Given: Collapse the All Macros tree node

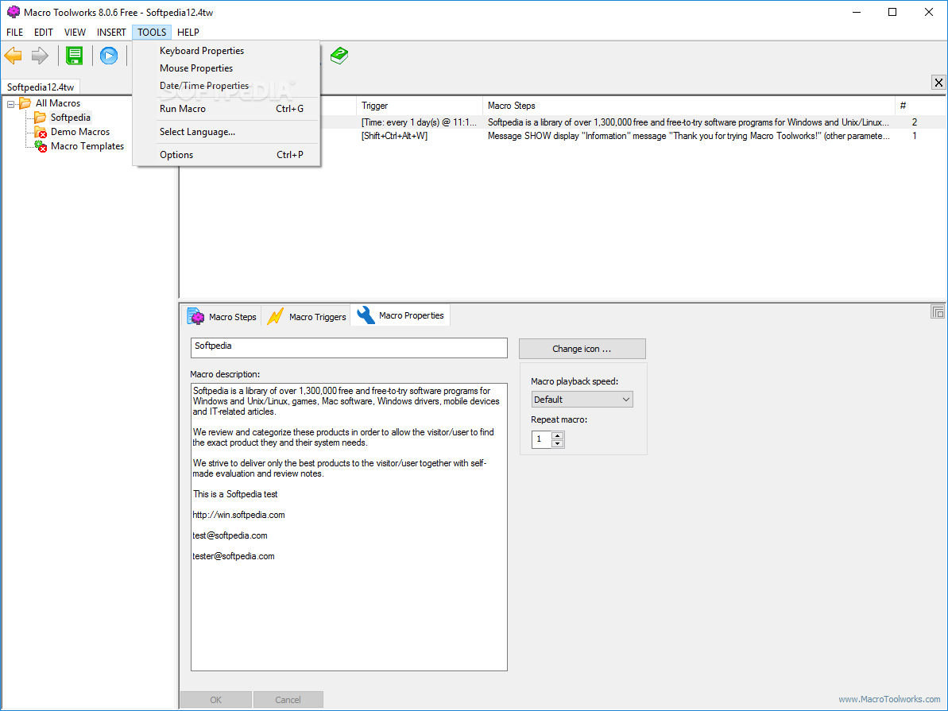Looking at the screenshot, I should [11, 104].
